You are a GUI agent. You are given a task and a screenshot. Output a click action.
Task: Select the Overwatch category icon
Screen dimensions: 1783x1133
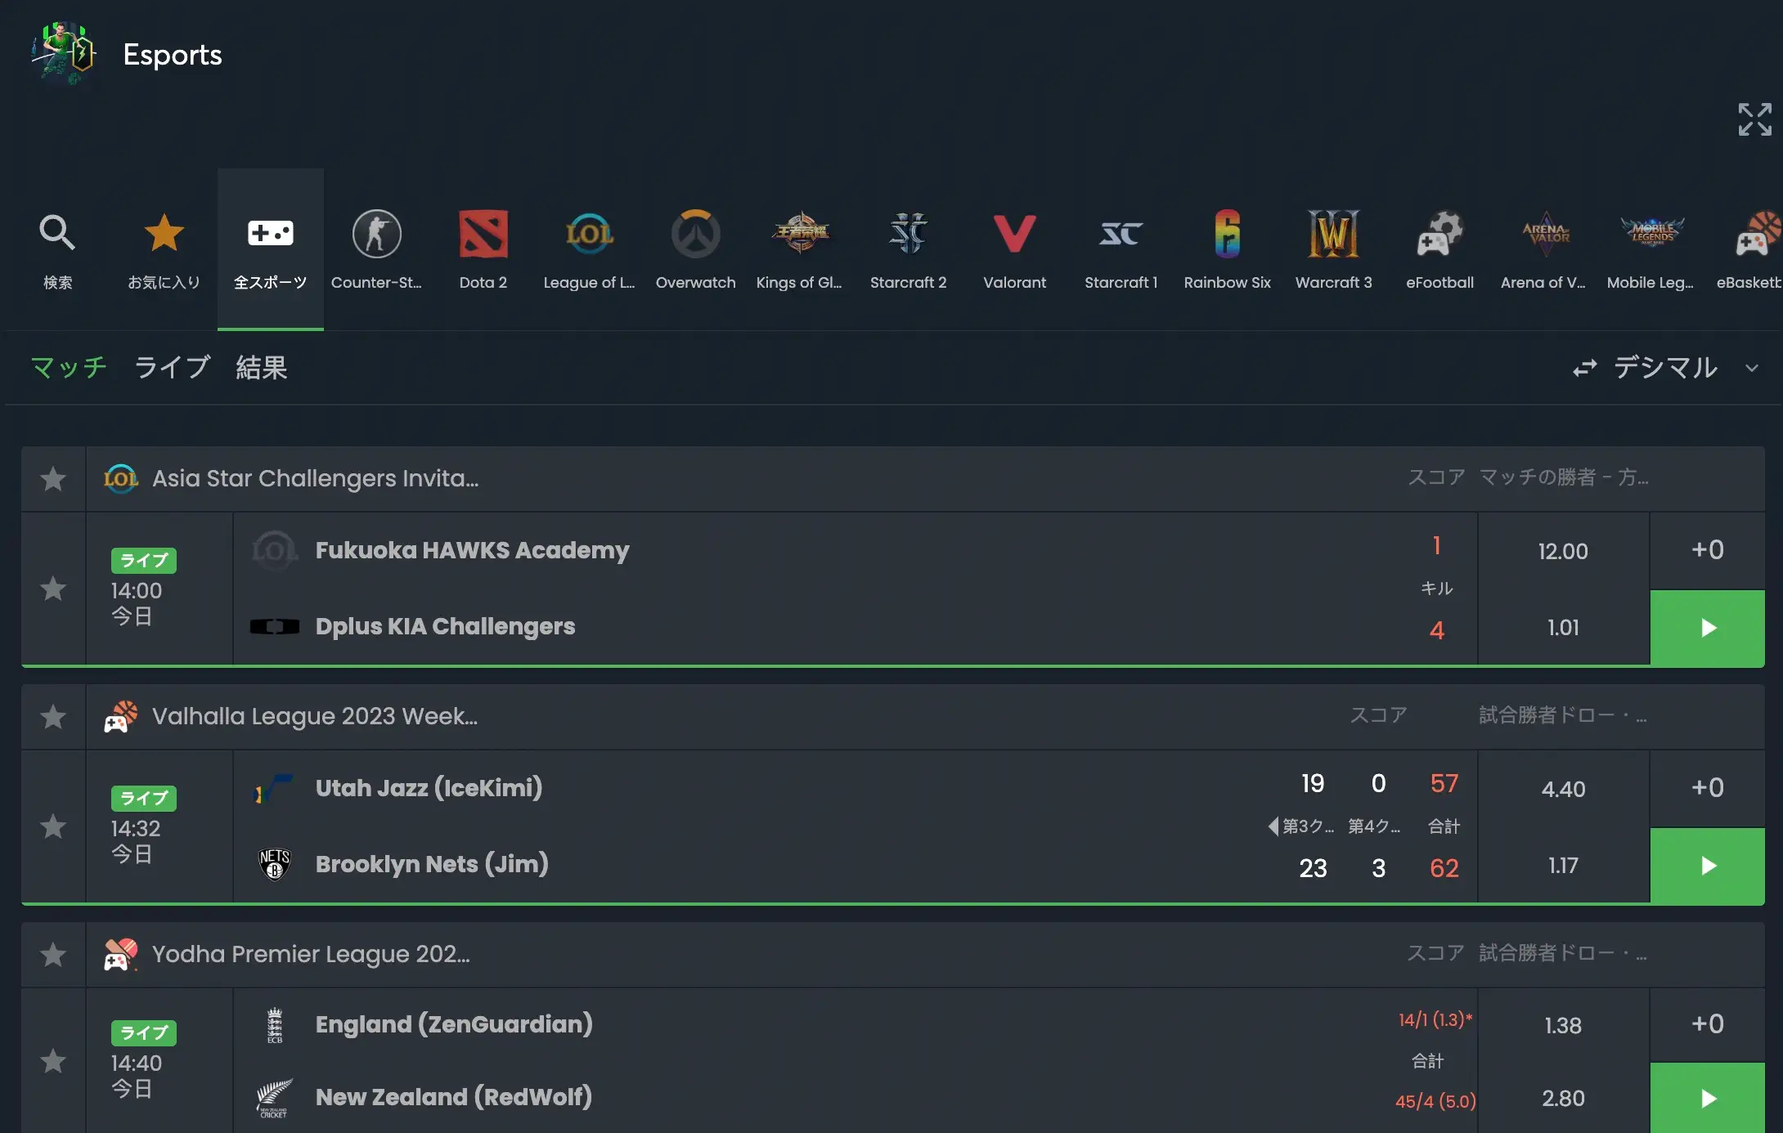(x=696, y=234)
